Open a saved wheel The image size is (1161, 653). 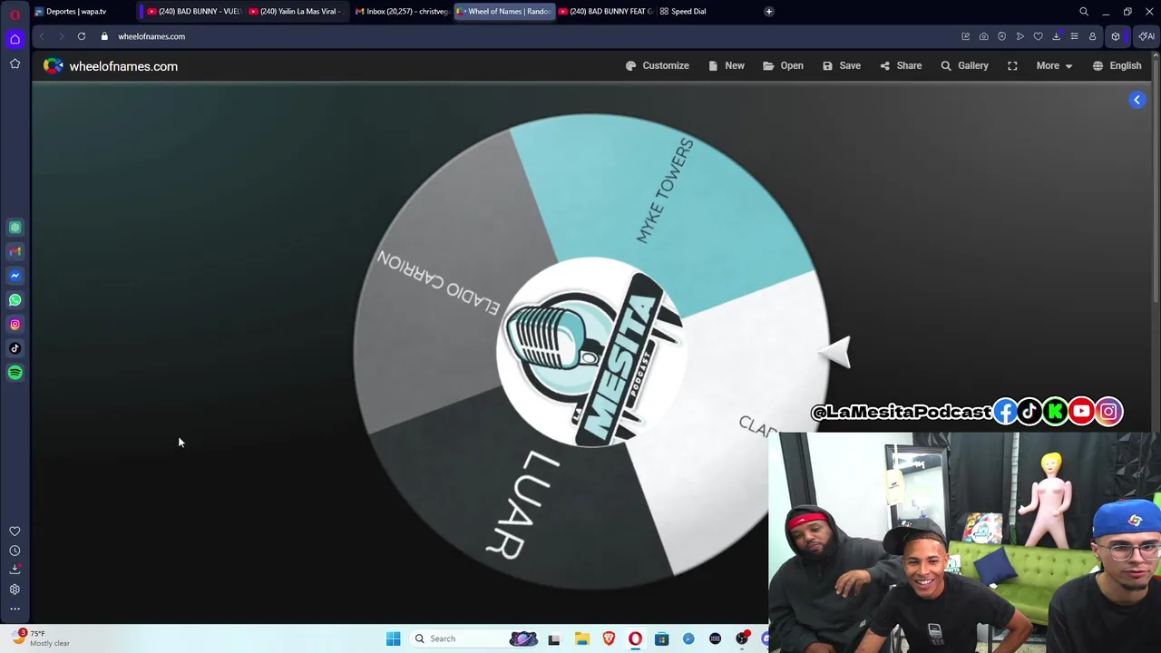[x=783, y=65]
